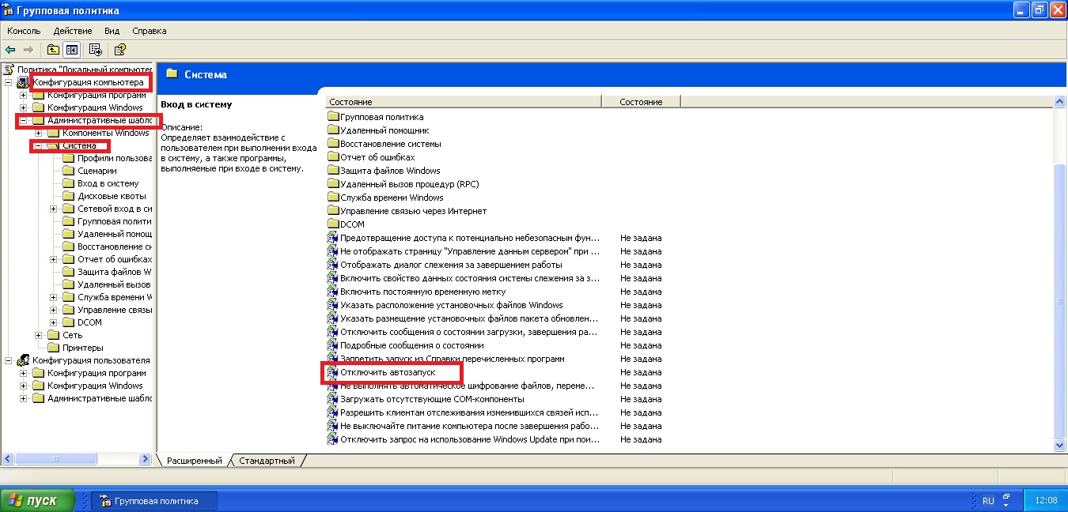Click the right pane scrollbar up arrow
Screen dimensions: 1068x512
tap(1060, 102)
